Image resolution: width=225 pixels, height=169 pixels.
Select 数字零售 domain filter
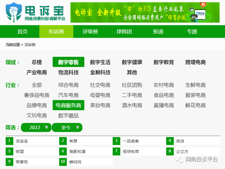tap(68, 62)
